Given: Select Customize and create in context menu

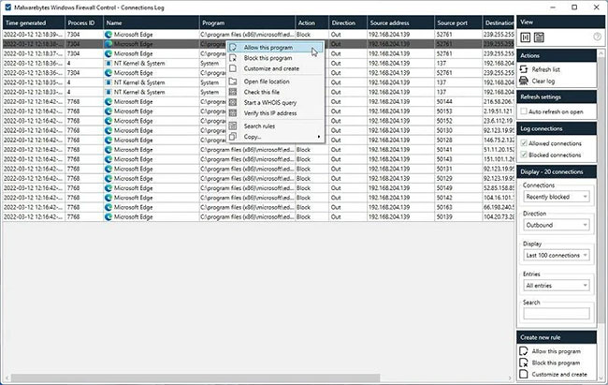Looking at the screenshot, I should point(275,68).
